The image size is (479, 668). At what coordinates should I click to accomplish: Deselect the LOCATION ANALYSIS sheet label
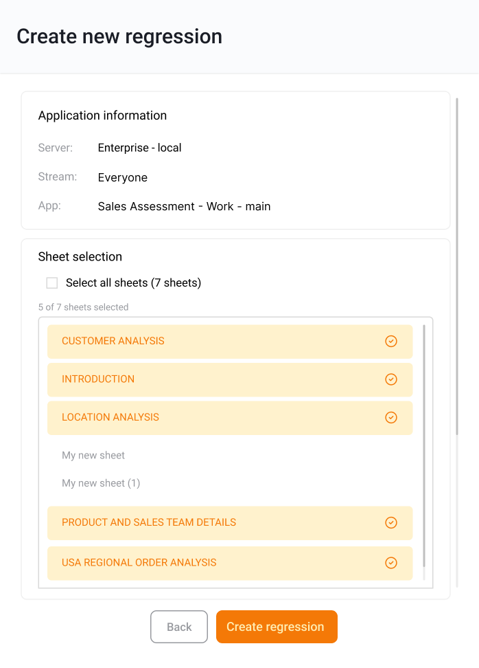click(110, 418)
